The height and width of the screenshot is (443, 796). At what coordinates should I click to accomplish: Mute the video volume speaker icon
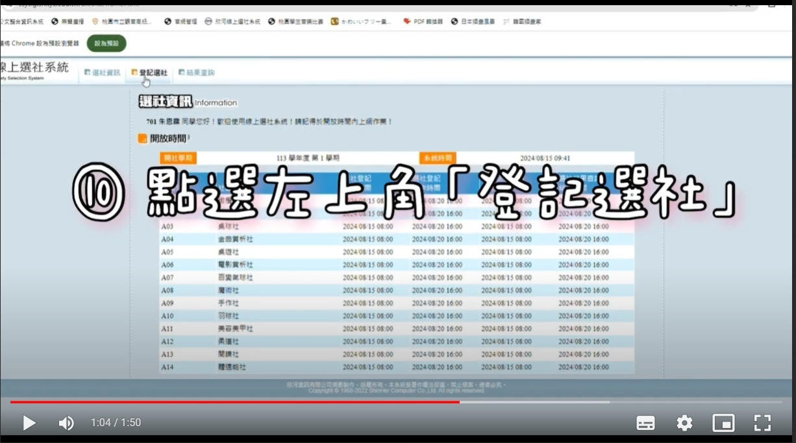point(66,423)
